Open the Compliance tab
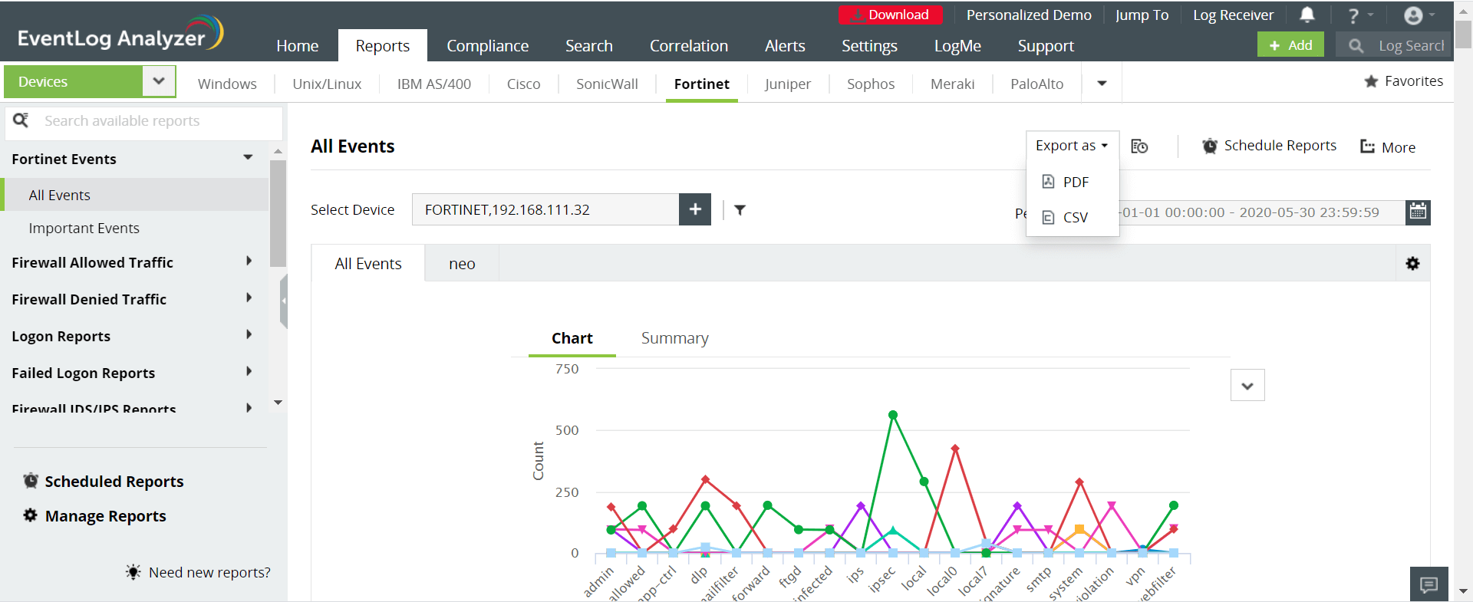This screenshot has height=602, width=1473. (488, 46)
